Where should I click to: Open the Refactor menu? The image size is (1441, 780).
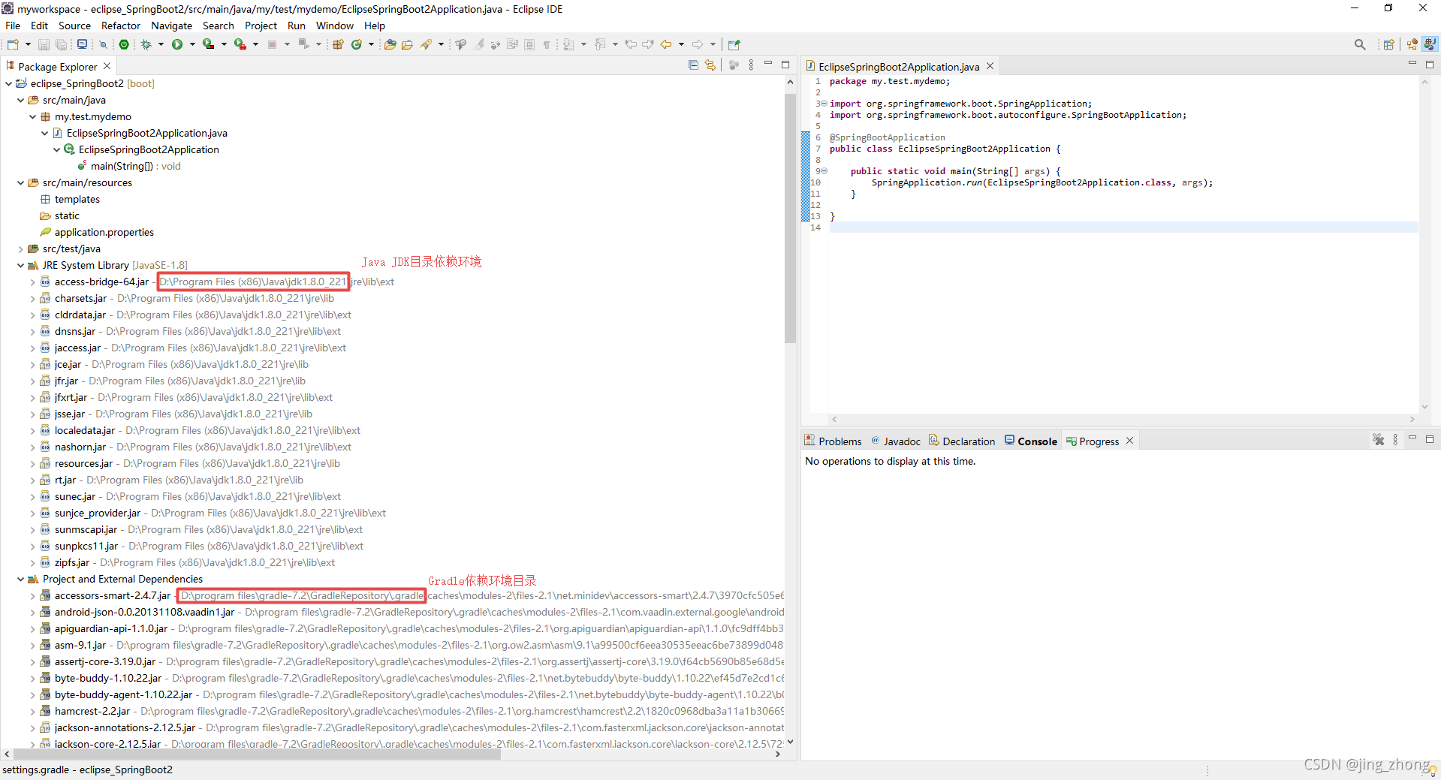pyautogui.click(x=121, y=26)
